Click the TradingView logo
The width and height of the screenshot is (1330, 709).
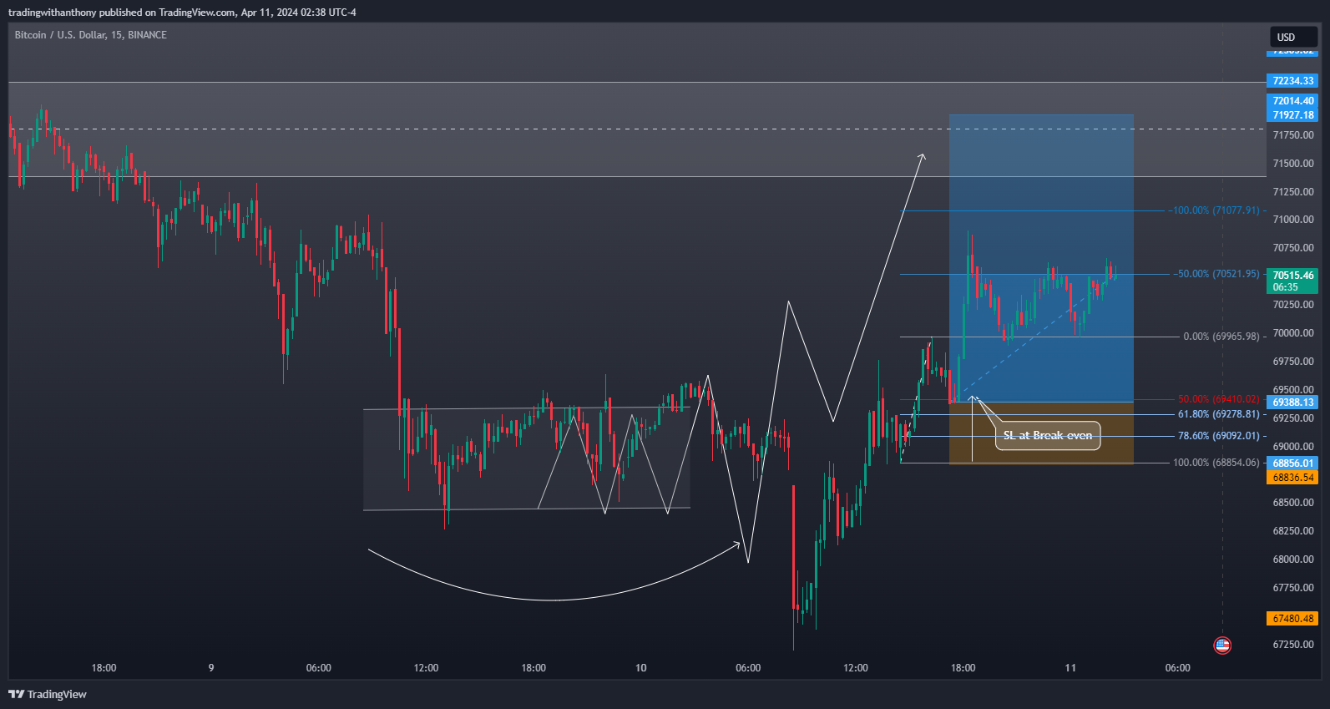[x=48, y=694]
